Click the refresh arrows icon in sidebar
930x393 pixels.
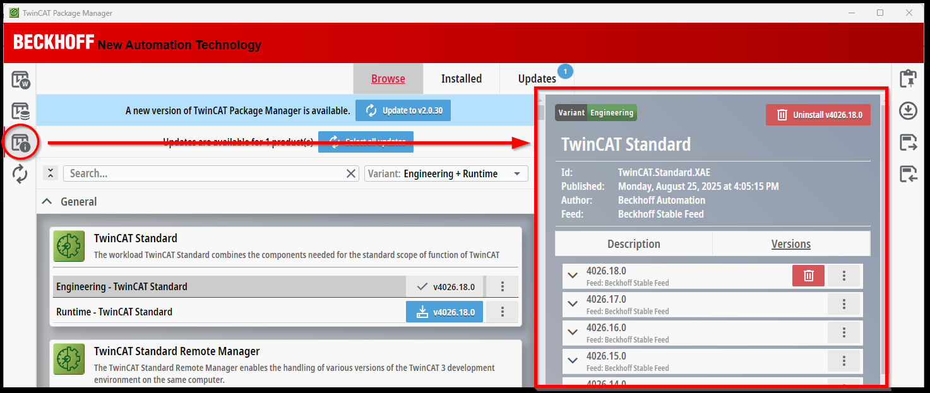pos(20,173)
